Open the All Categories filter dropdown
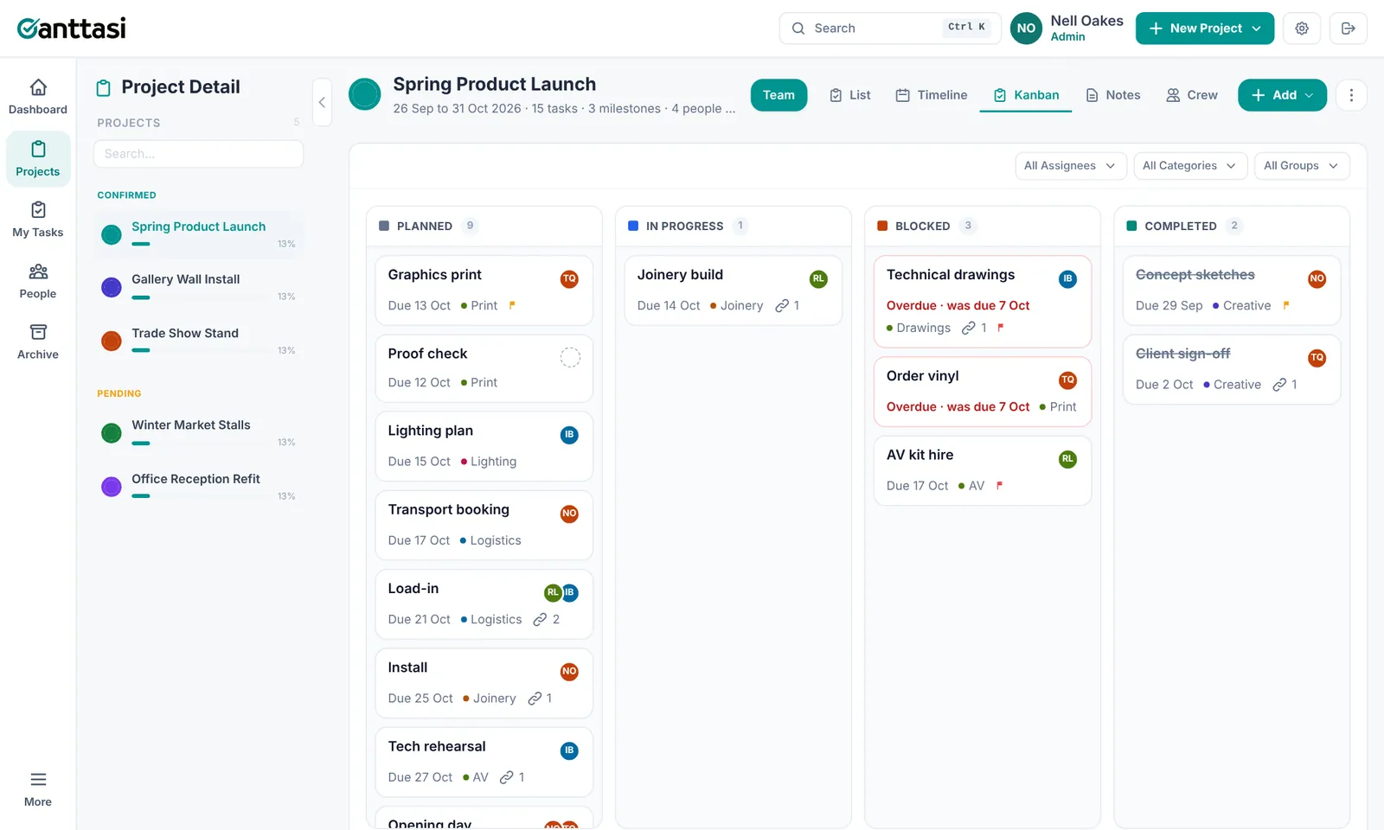 click(1189, 166)
